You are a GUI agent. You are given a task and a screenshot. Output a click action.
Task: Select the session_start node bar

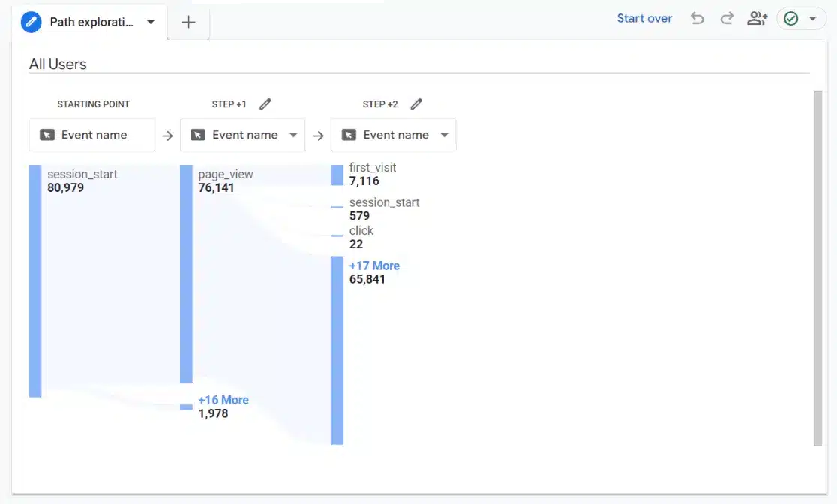(x=34, y=277)
